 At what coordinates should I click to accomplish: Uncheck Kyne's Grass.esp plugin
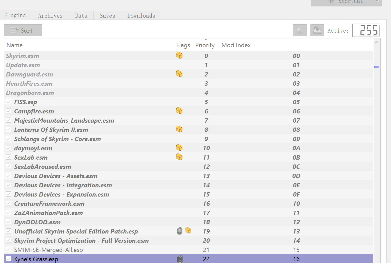pyautogui.click(x=8, y=259)
